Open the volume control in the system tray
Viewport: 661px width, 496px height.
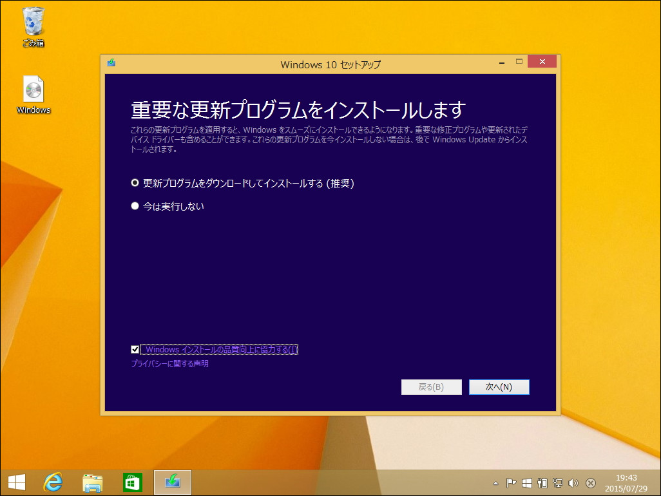(573, 483)
